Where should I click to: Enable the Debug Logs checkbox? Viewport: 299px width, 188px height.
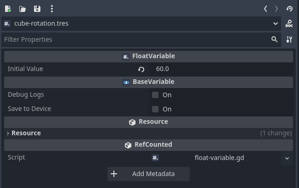click(x=155, y=95)
